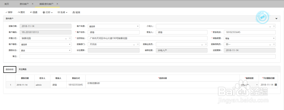Open the 跟踪状态 dropdown
Image resolution: width=284 pixels, height=110 pixels.
[45, 50]
